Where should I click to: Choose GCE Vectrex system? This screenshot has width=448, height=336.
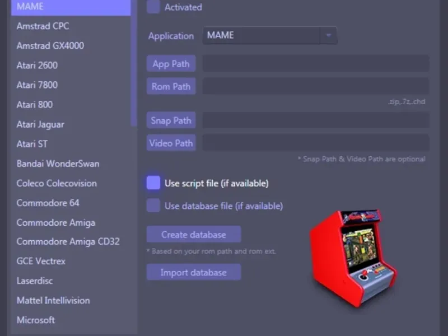[x=41, y=261]
